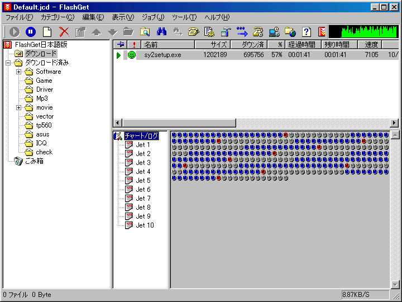Create a new job with blank page icon
Screen dimensions: 402x302
(x=47, y=32)
